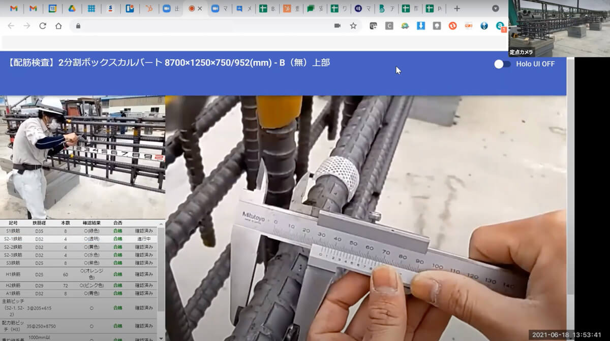This screenshot has width=610, height=341.
Task: Open the Google Calendar tab
Action: 52,9
